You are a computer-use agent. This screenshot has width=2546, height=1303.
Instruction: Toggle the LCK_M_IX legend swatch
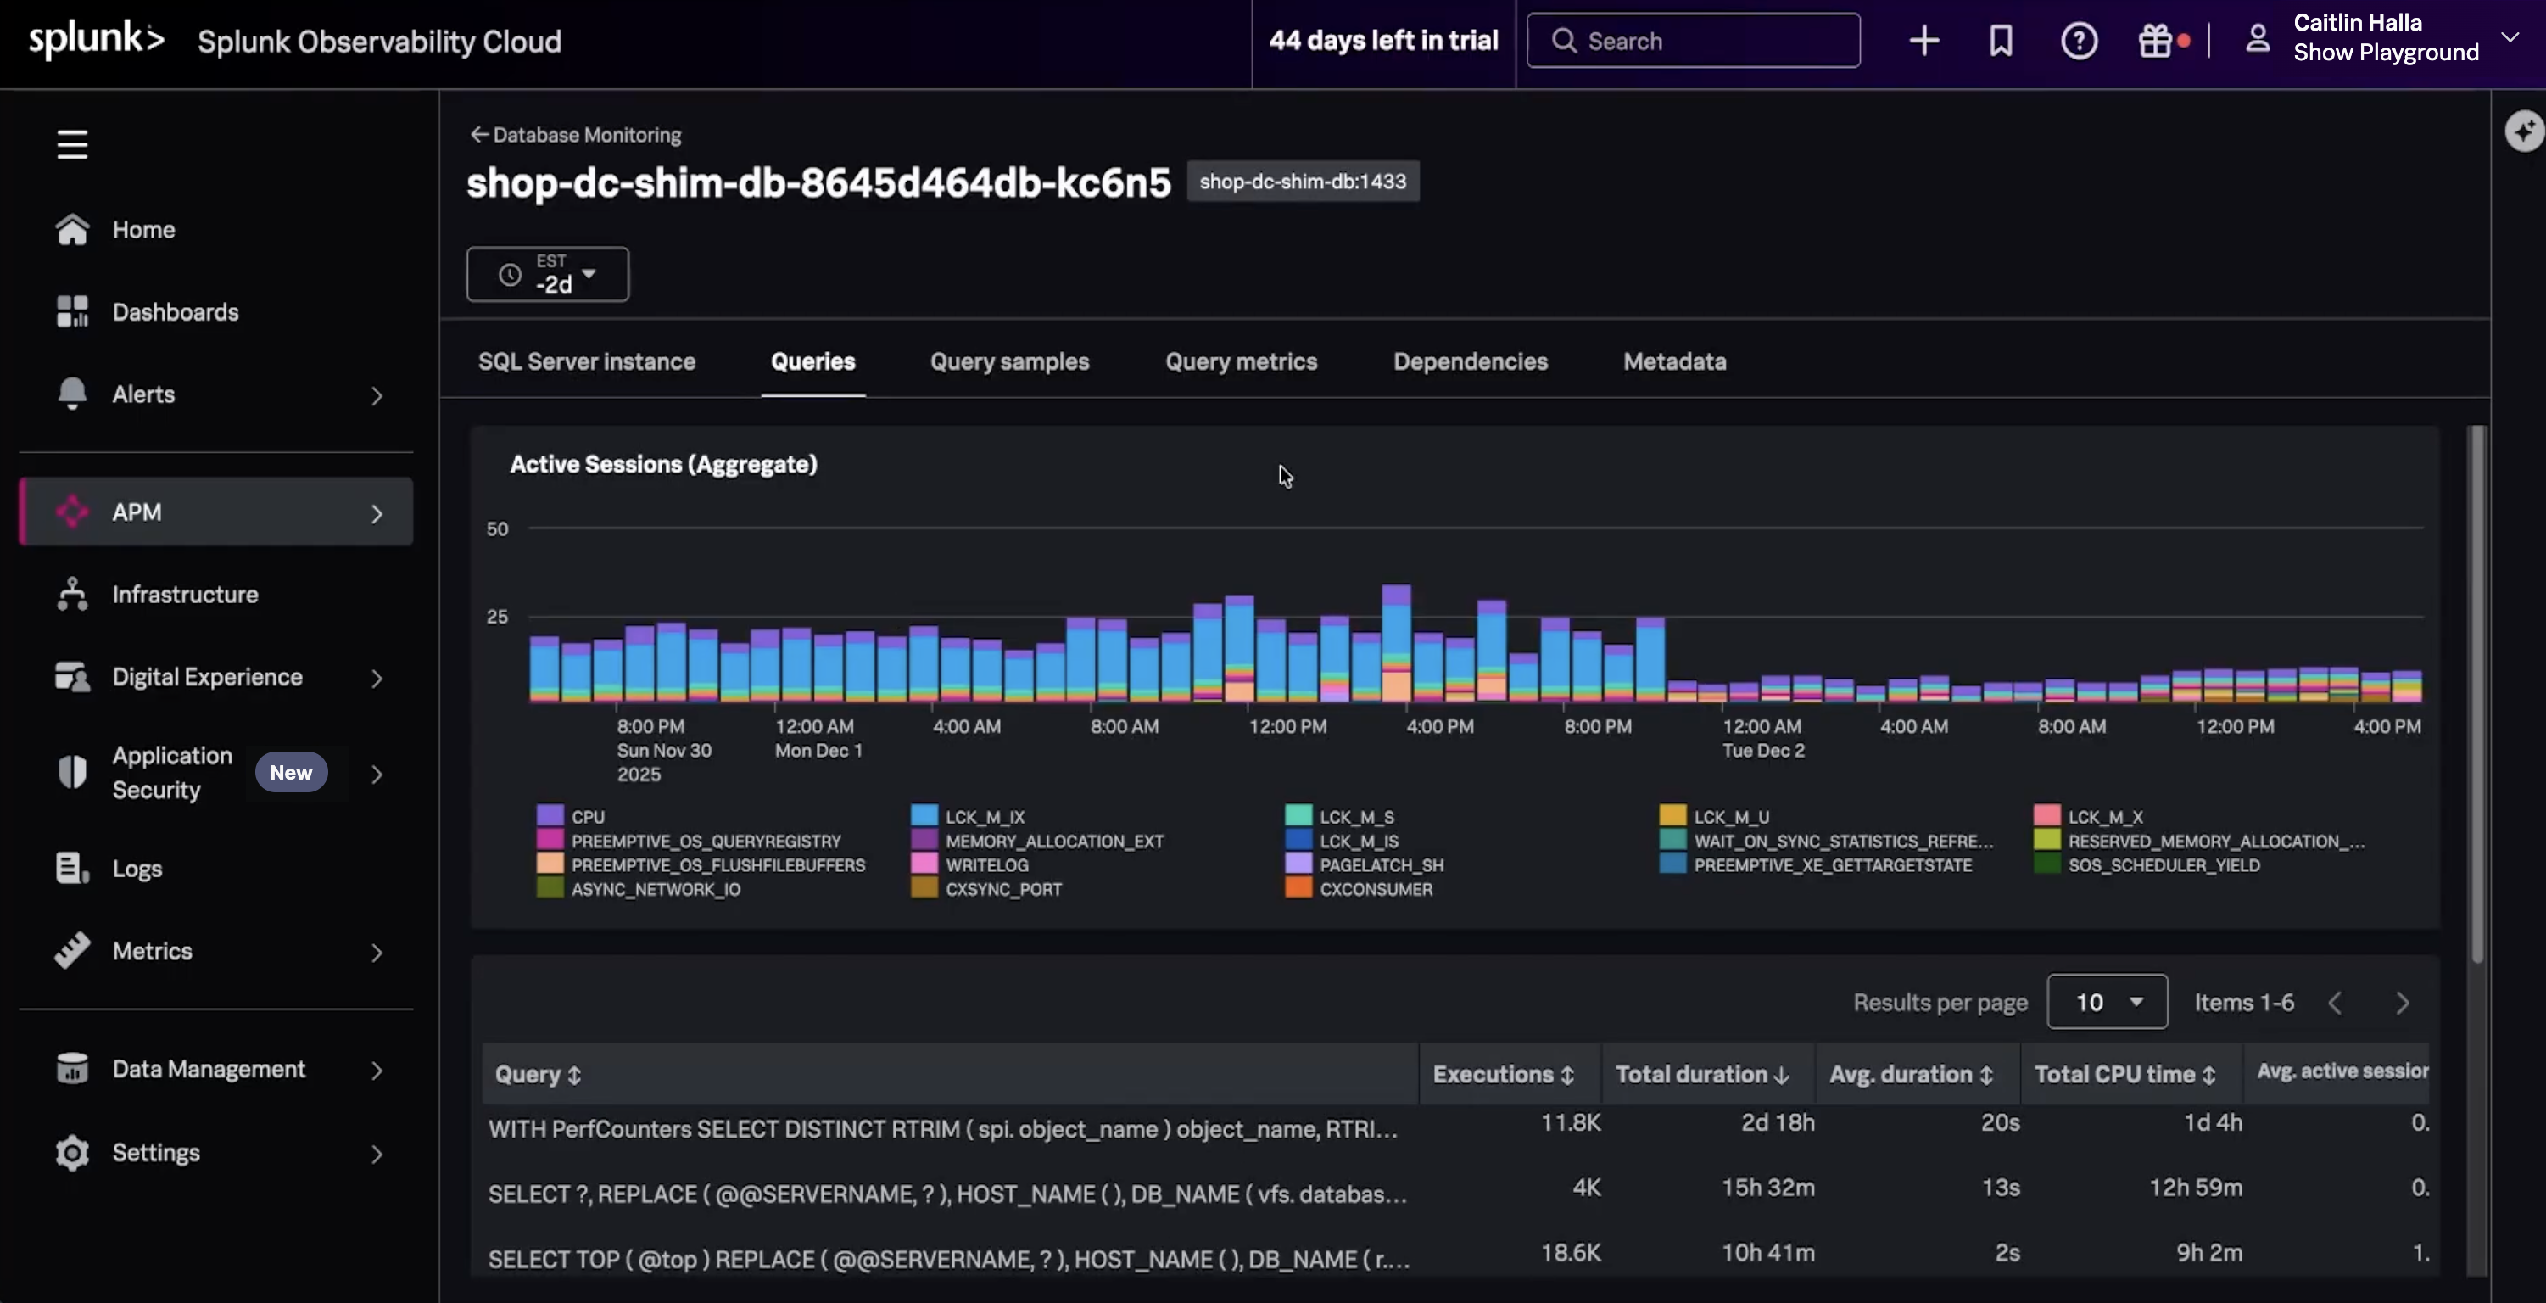coord(924,815)
